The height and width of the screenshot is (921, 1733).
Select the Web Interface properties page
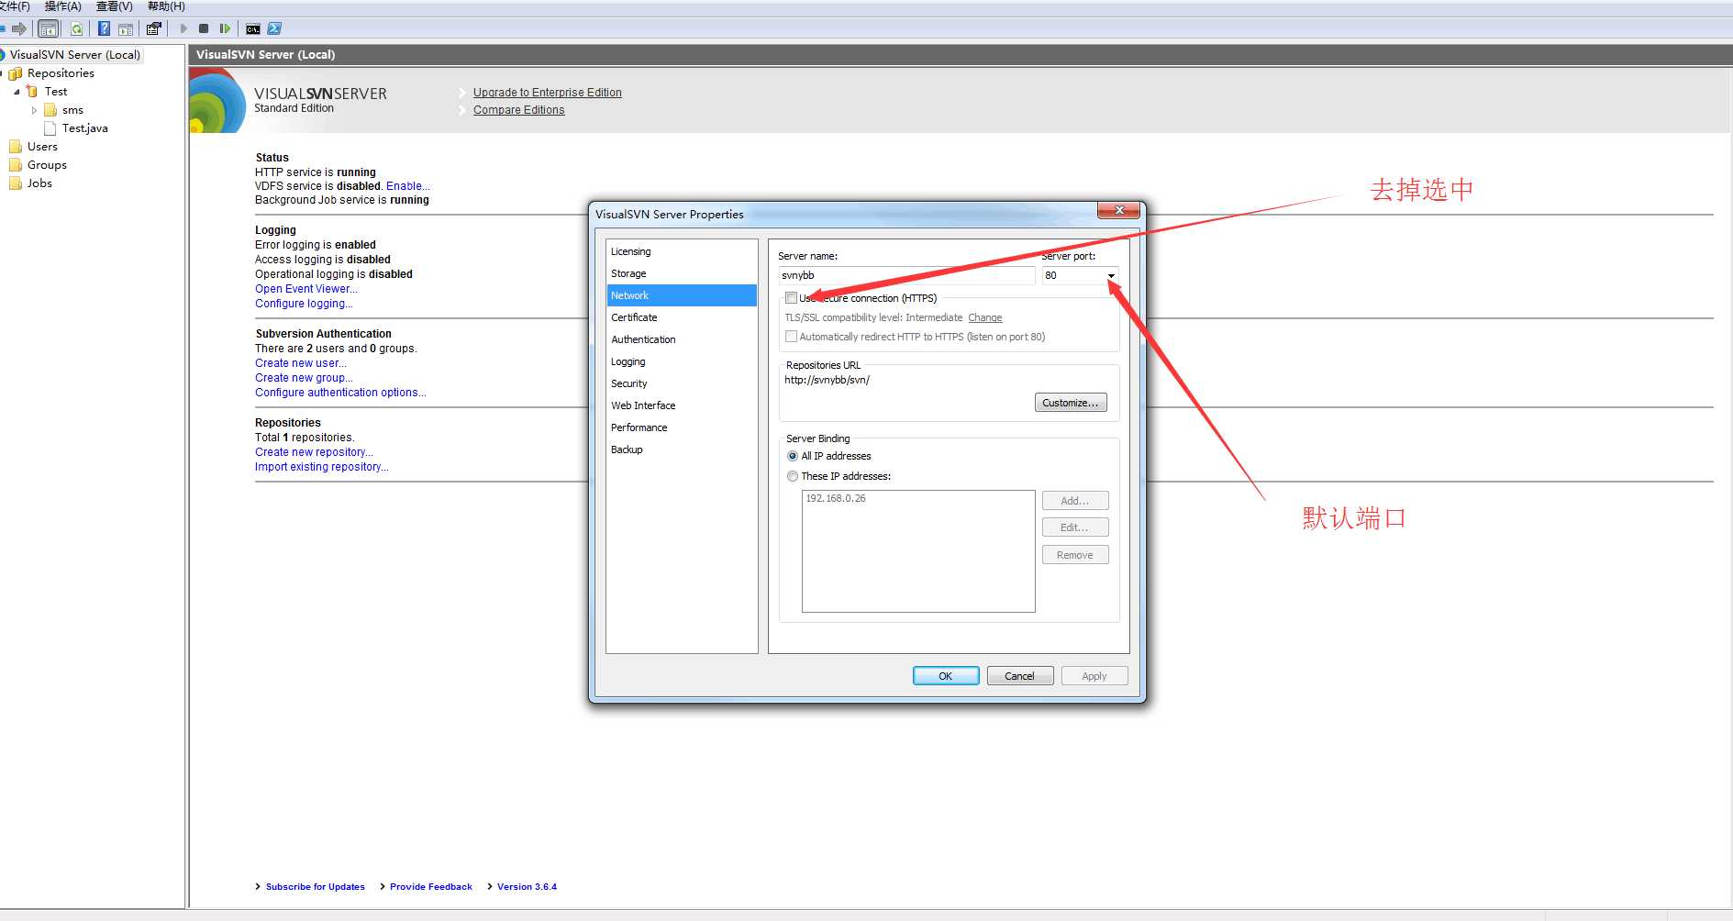[682, 405]
